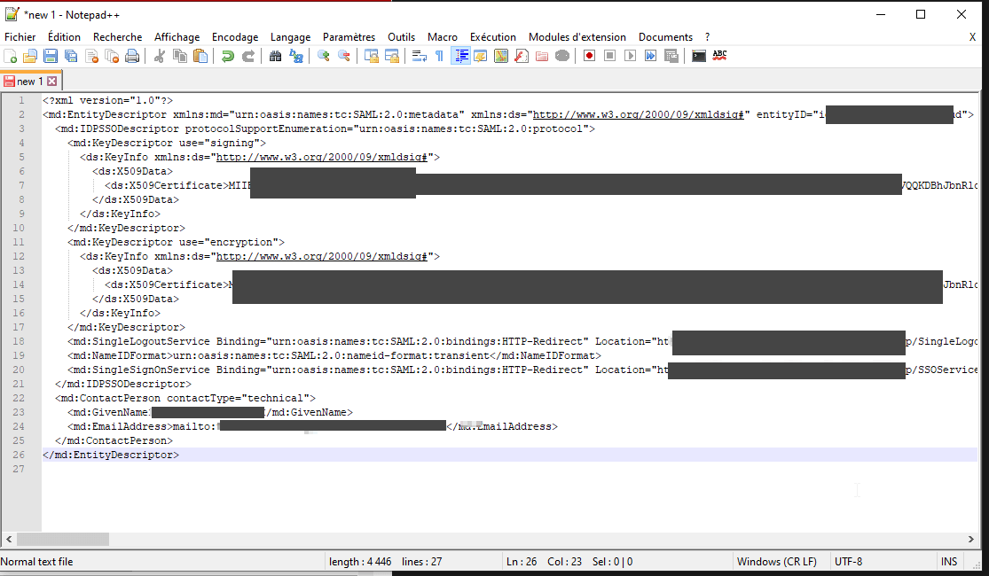Open Folder as Workspace icon
Image resolution: width=989 pixels, height=576 pixels.
[x=542, y=56]
